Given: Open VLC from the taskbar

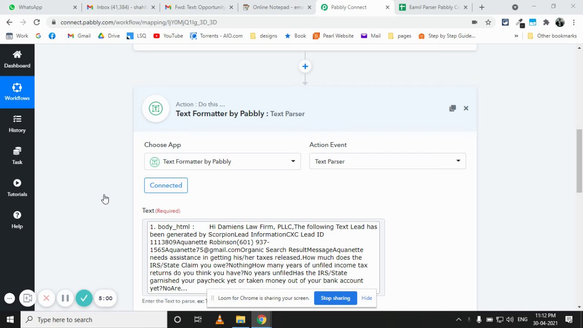Looking at the screenshot, I should [x=220, y=319].
